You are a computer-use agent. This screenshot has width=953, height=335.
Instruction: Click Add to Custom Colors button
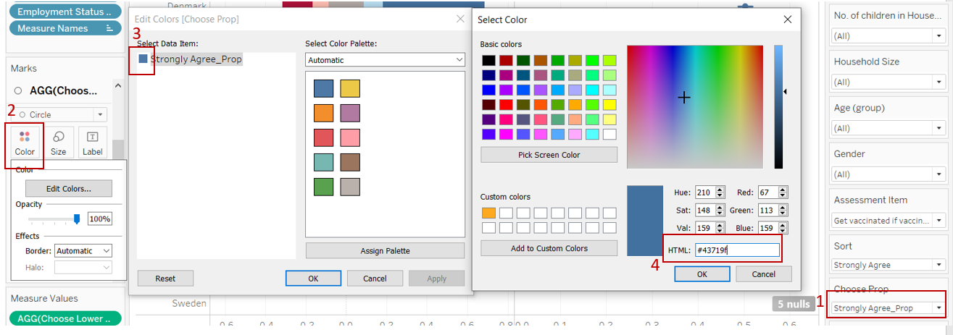pos(549,248)
